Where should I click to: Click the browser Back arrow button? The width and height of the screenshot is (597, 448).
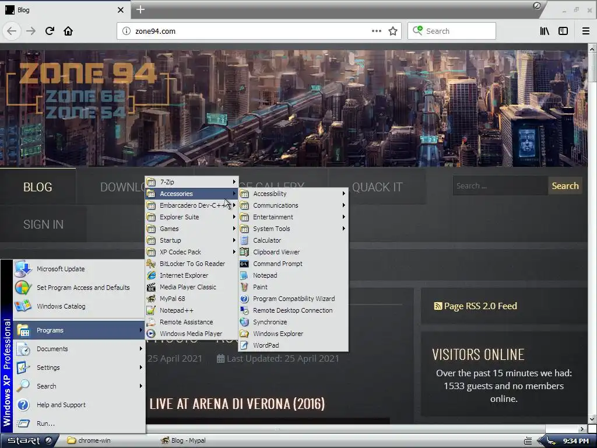(x=12, y=31)
